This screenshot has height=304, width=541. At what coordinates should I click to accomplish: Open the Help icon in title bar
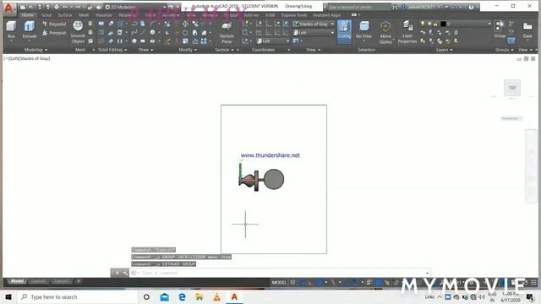471,7
